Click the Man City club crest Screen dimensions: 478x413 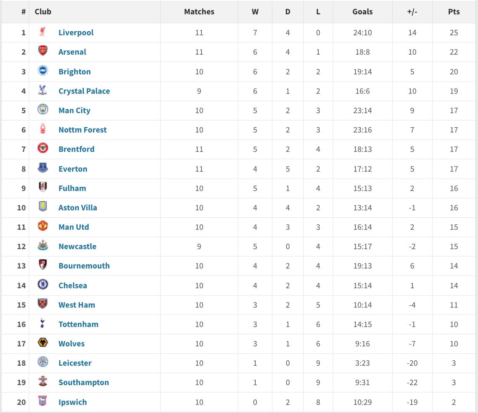tap(43, 109)
